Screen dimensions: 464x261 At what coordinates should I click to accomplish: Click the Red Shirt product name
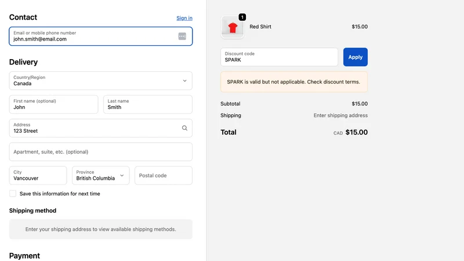point(260,27)
